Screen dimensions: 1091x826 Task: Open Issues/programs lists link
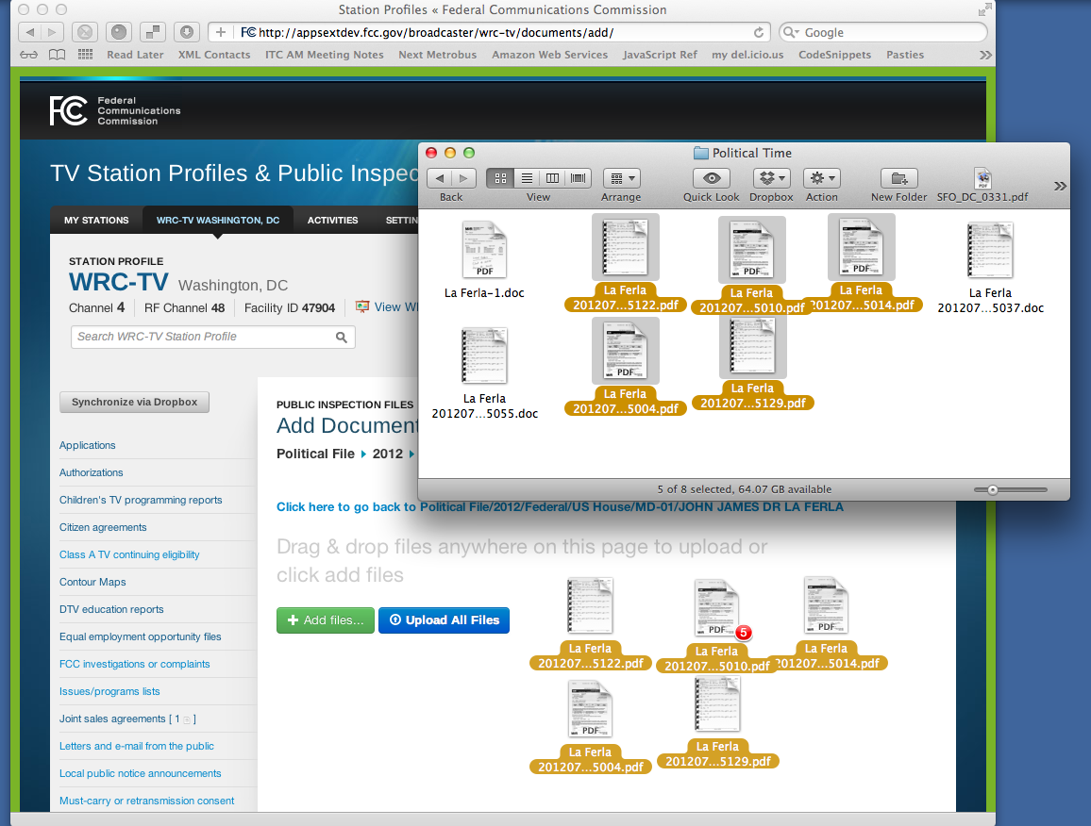pyautogui.click(x=109, y=691)
